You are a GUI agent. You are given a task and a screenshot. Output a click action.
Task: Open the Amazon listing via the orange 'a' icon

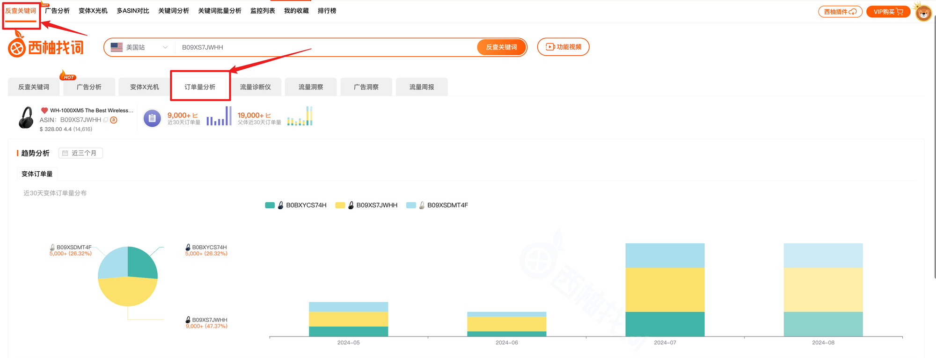click(114, 120)
